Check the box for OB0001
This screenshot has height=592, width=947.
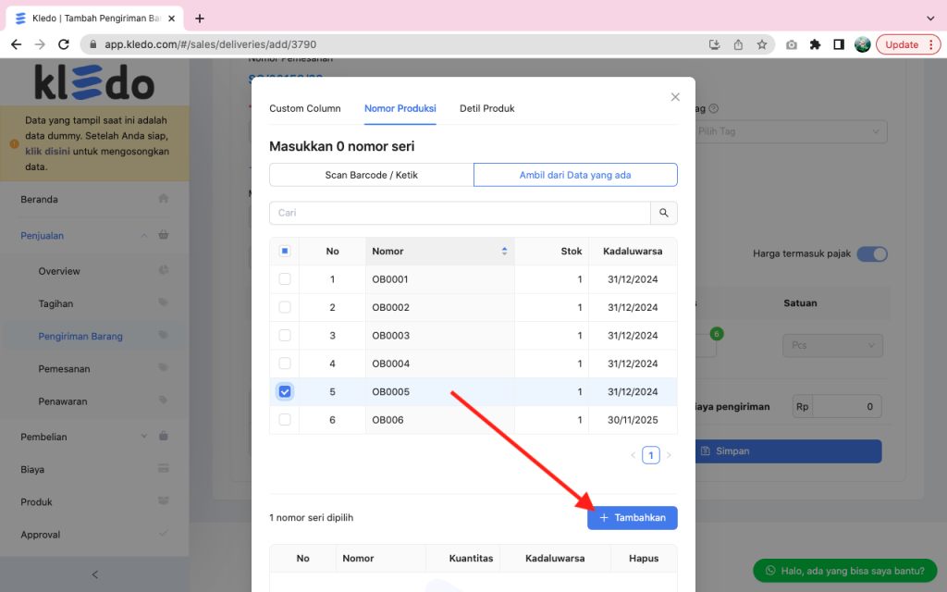click(285, 279)
